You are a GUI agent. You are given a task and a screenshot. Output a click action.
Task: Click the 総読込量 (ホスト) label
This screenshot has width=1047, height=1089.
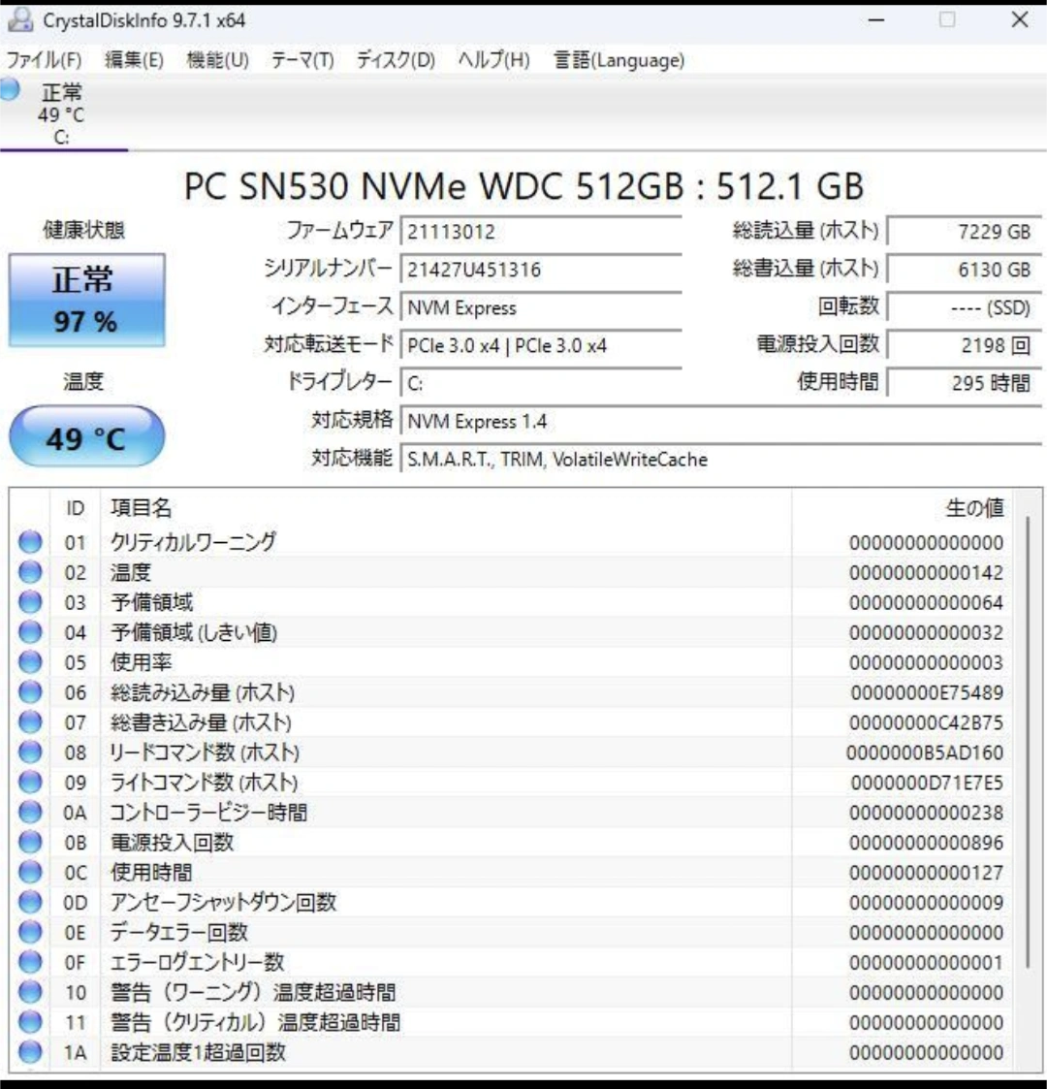click(x=806, y=231)
